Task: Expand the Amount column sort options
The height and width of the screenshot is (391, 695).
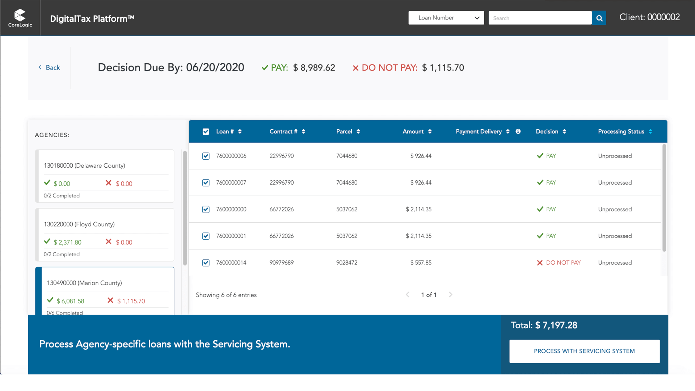Action: (429, 131)
